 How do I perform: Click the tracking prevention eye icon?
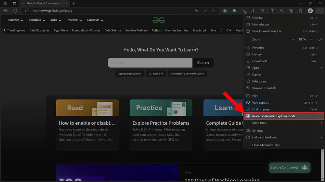point(197,11)
